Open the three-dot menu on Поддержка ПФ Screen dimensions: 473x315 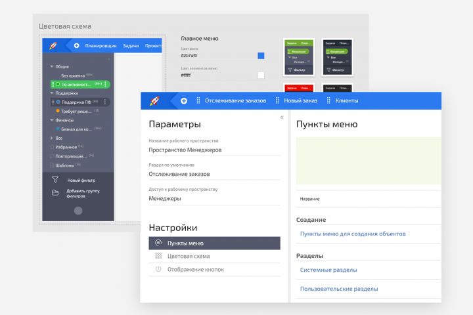coord(104,102)
